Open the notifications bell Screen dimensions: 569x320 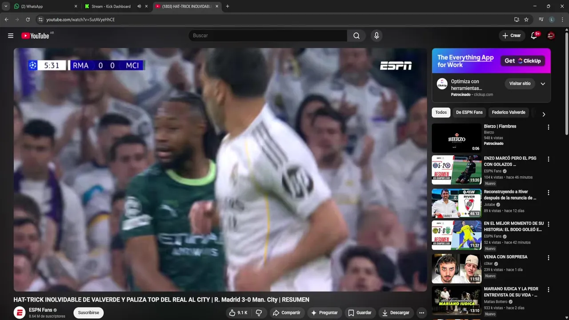pos(534,36)
